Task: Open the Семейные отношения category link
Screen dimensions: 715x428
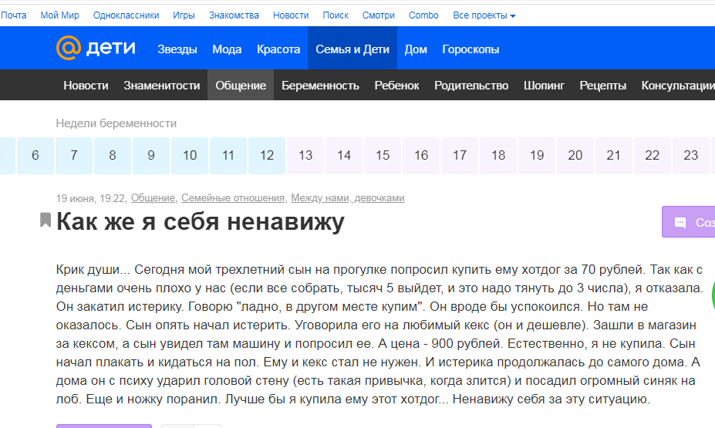Action: (x=233, y=198)
